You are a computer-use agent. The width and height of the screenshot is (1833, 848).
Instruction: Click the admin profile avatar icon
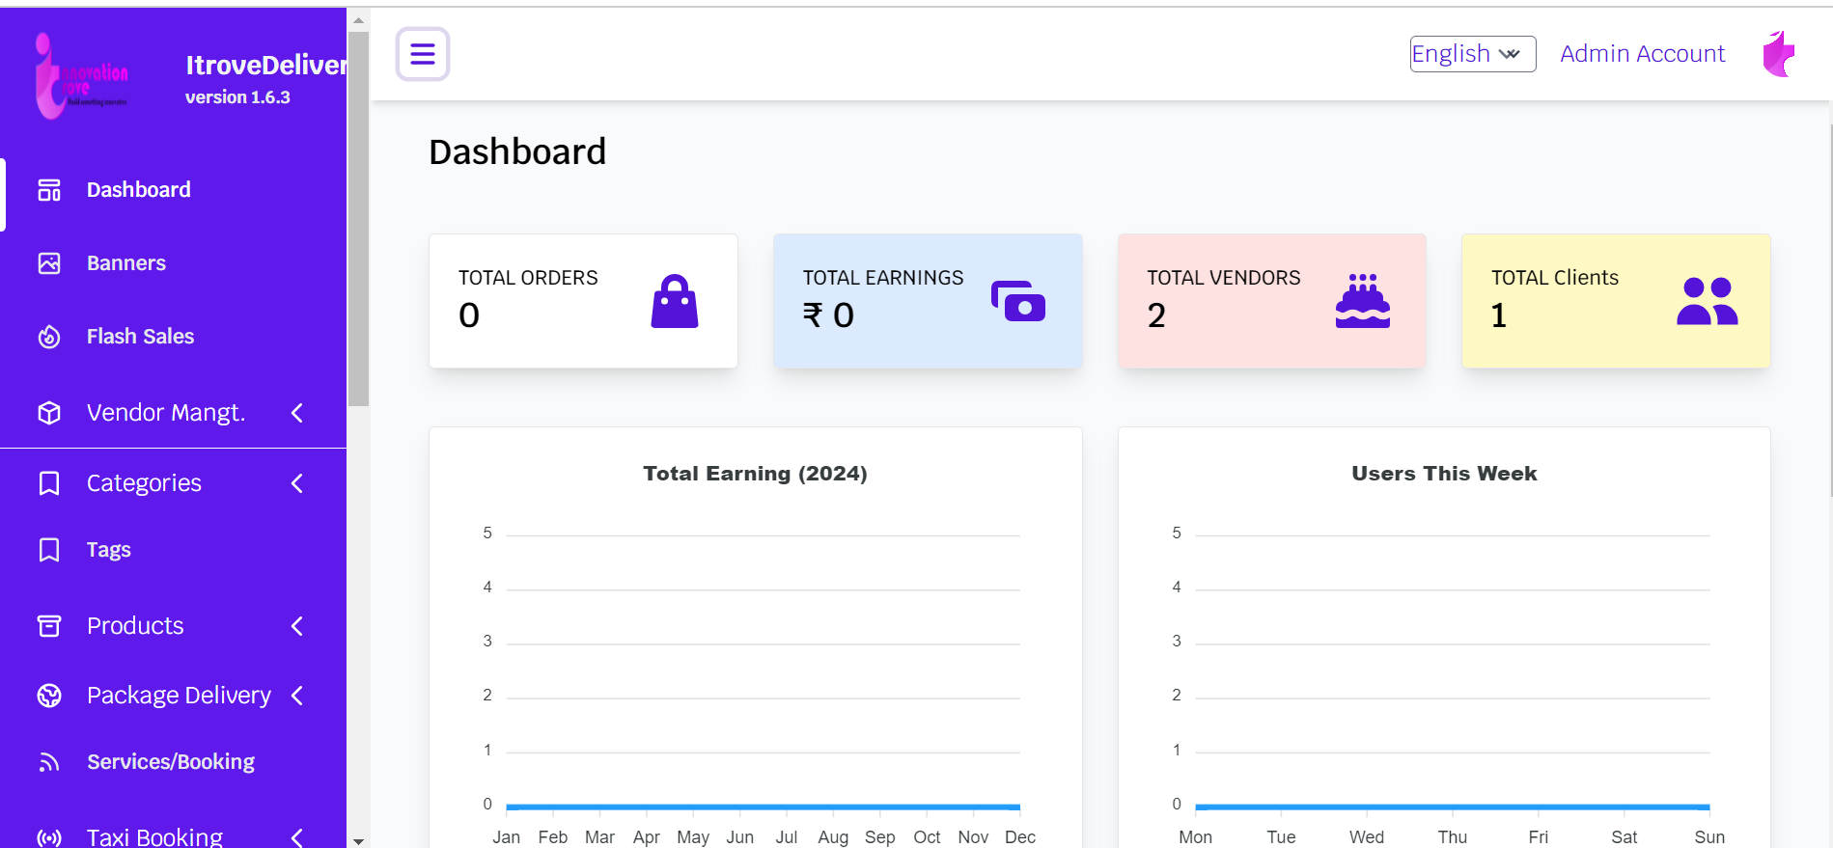pyautogui.click(x=1778, y=54)
